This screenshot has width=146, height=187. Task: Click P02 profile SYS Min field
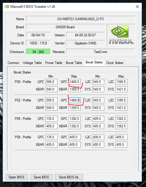click(x=98, y=108)
